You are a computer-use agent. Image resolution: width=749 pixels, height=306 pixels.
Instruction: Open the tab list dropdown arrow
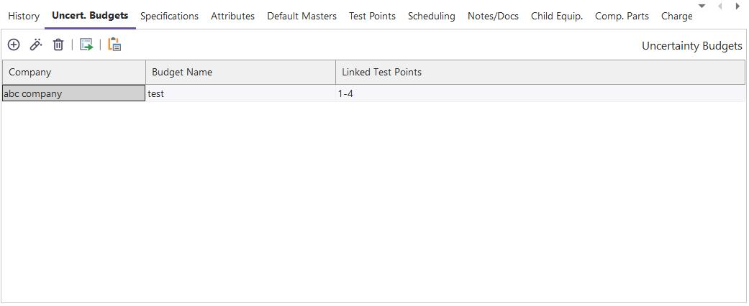[702, 6]
